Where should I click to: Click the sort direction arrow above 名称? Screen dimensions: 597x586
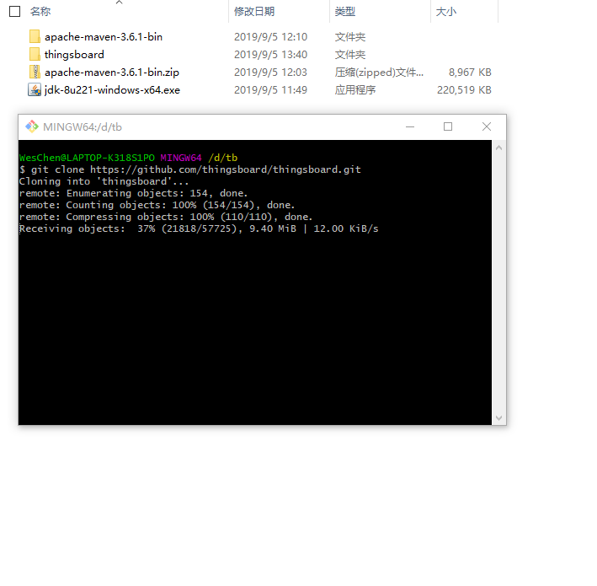[120, 3]
